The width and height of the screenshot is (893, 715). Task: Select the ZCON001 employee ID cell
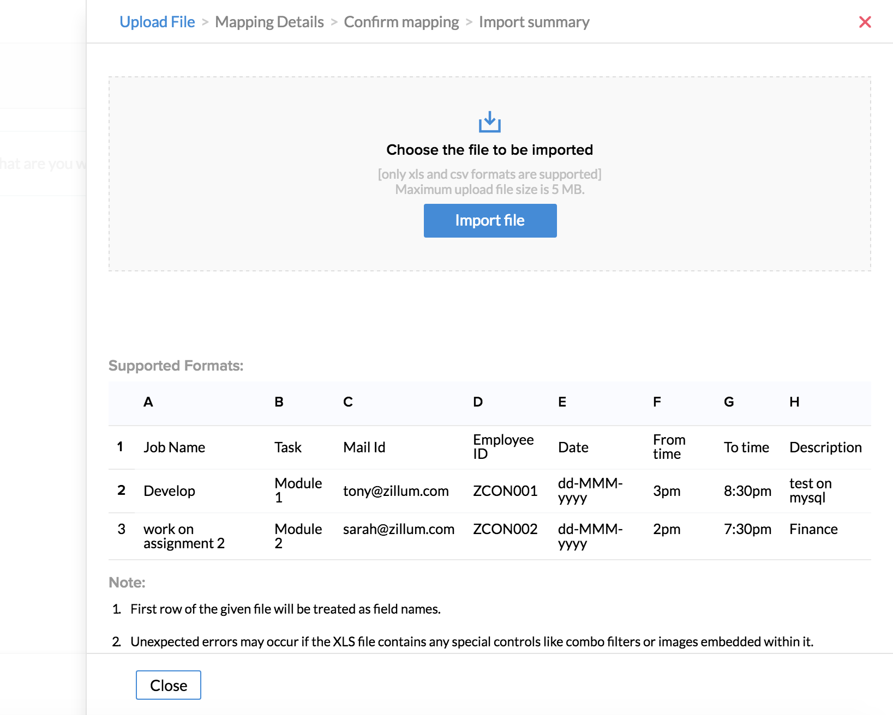pyautogui.click(x=505, y=491)
